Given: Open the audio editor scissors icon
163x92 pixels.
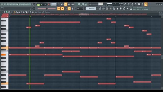Looking at the screenshot, I should coord(129,4).
